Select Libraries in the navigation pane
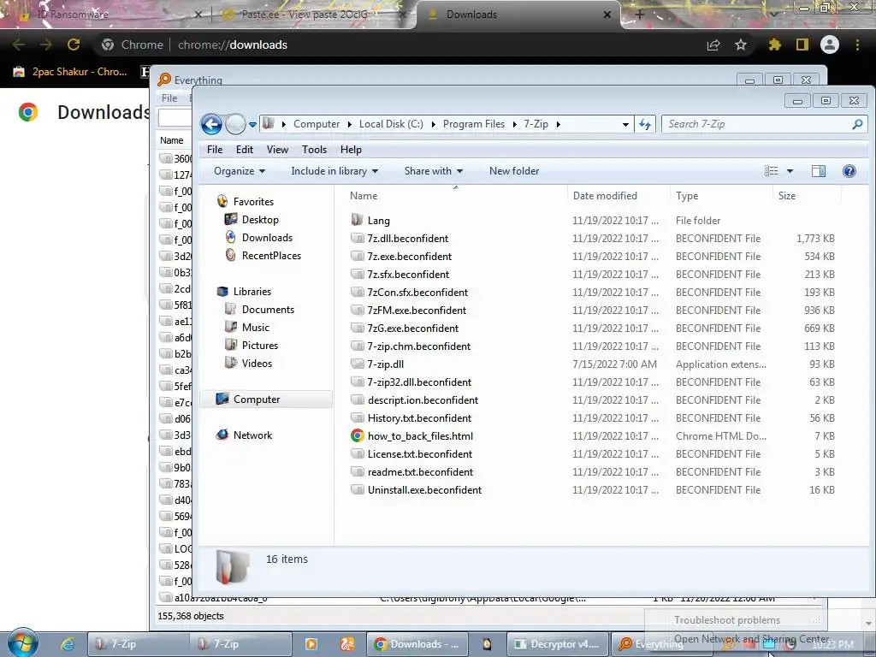Screen dimensions: 876x657 252,292
